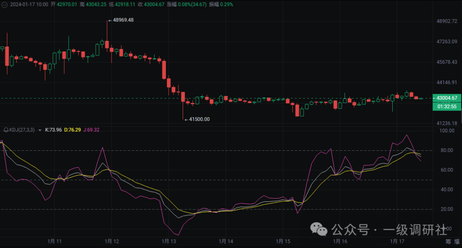Click the K:73.96 value label
This screenshot has height=248, width=462.
coord(53,130)
